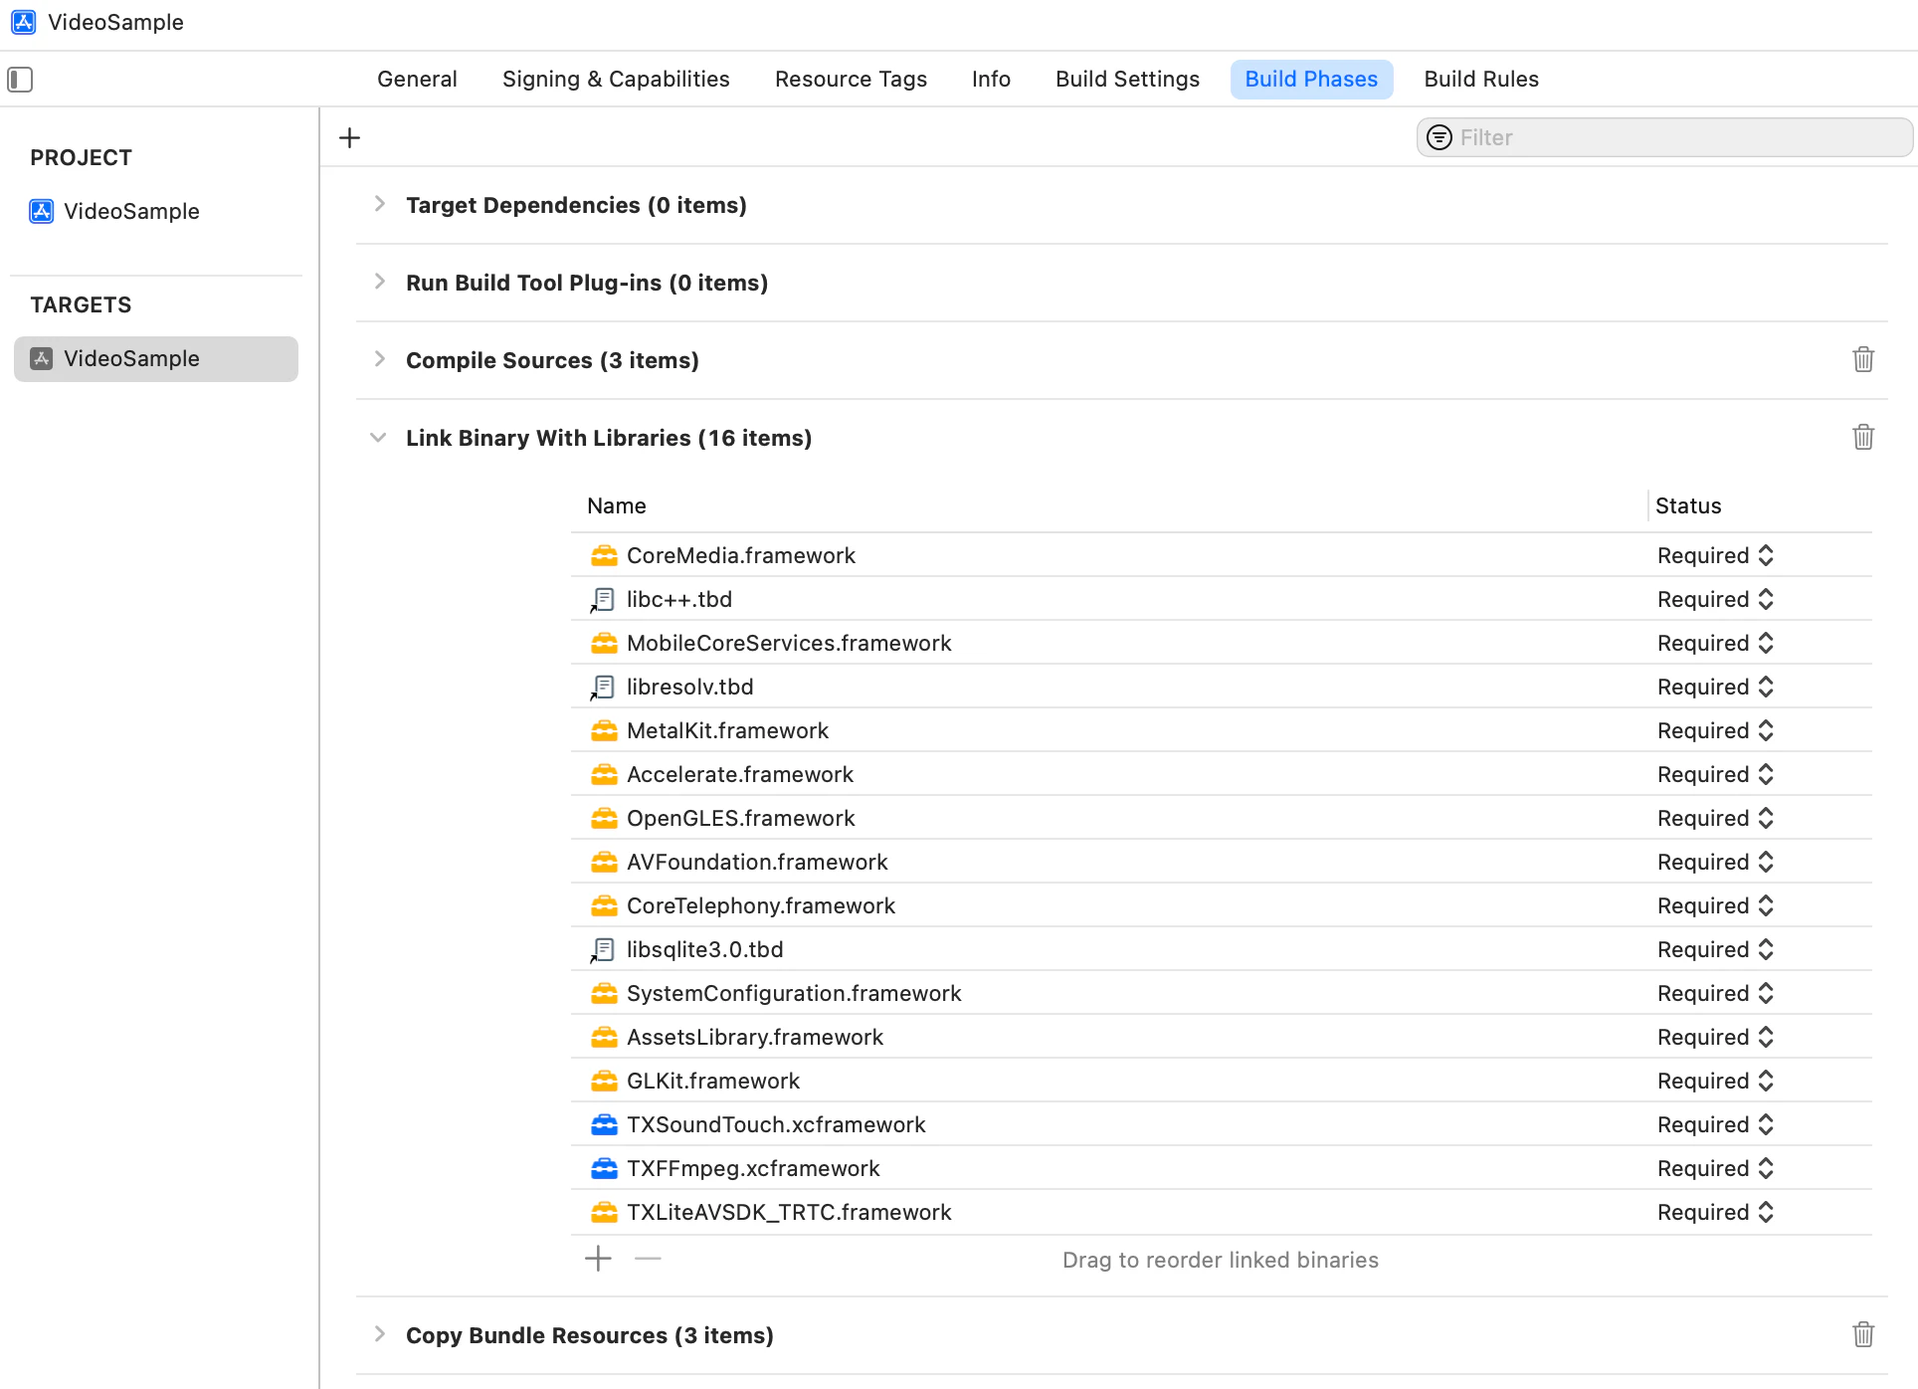Add a library with the plus button
This screenshot has width=1918, height=1389.
coord(598,1259)
